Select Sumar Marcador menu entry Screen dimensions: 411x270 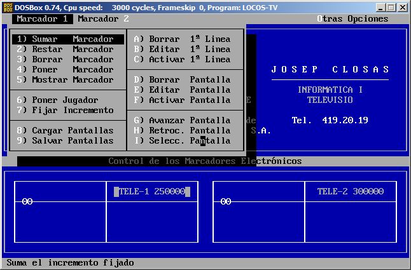click(x=65, y=39)
